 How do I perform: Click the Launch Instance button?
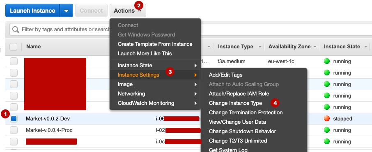pyautogui.click(x=32, y=11)
